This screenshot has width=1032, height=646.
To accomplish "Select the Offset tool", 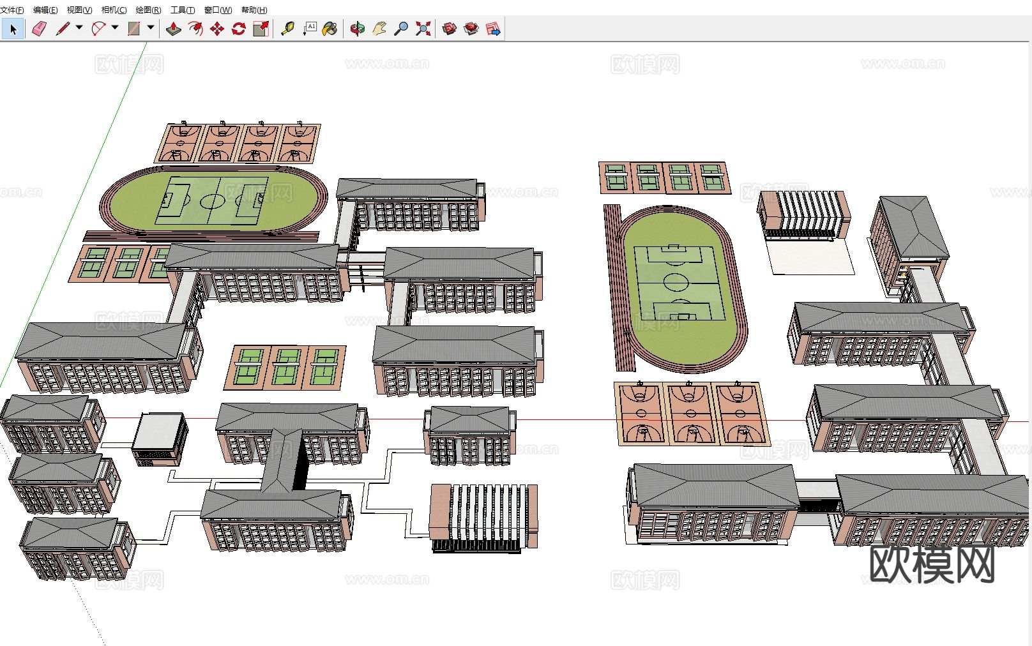I will click(x=195, y=29).
